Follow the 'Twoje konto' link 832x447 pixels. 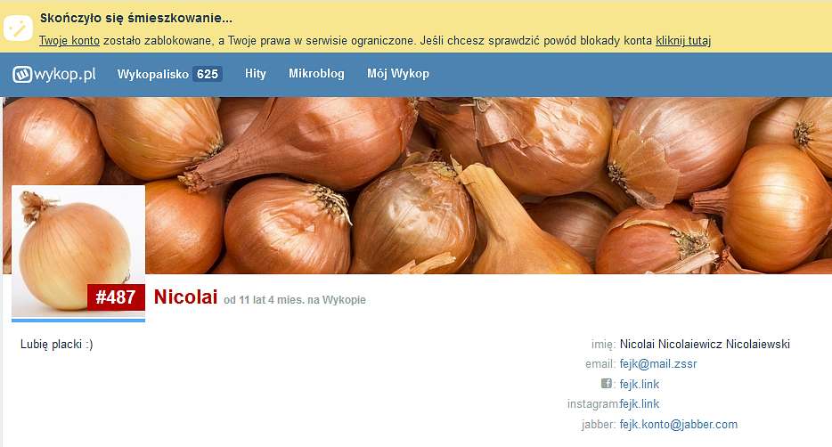point(69,40)
